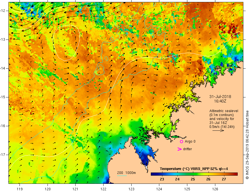Click the 27 value on the temperature scale
The image size is (249, 192).
224,179
